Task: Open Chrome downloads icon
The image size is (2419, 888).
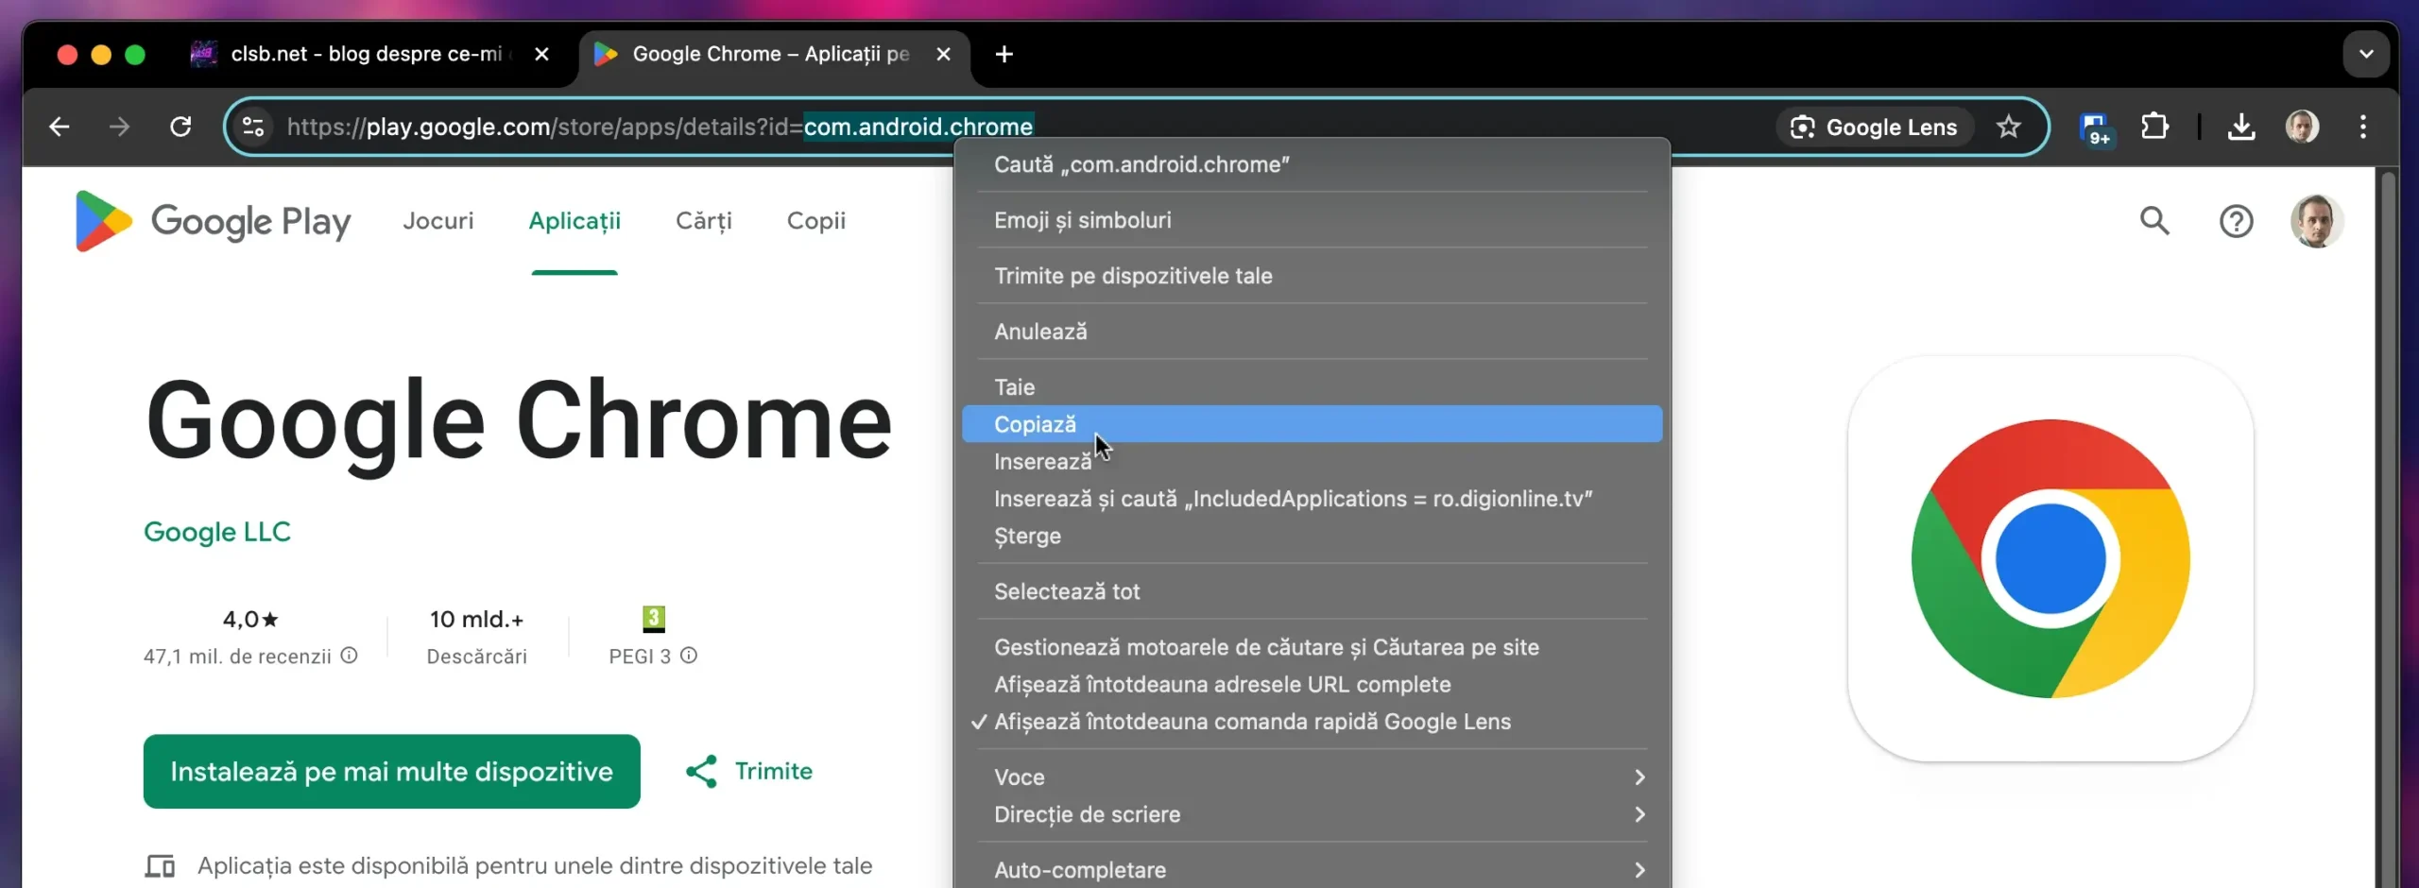Action: point(2241,127)
